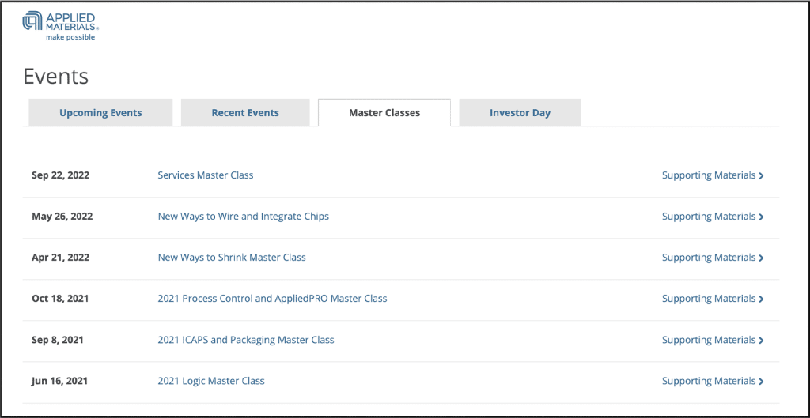
Task: Switch to the Upcoming Events tab
Action: coord(100,113)
